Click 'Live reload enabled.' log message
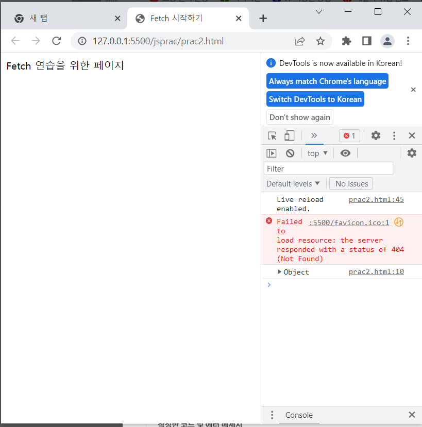Screen dimensions: 422x427 pos(300,204)
